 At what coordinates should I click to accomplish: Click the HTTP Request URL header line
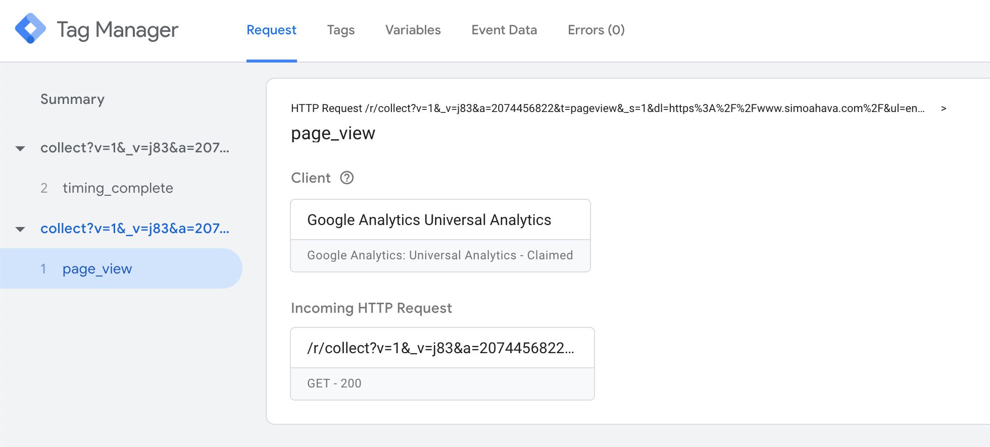point(608,108)
